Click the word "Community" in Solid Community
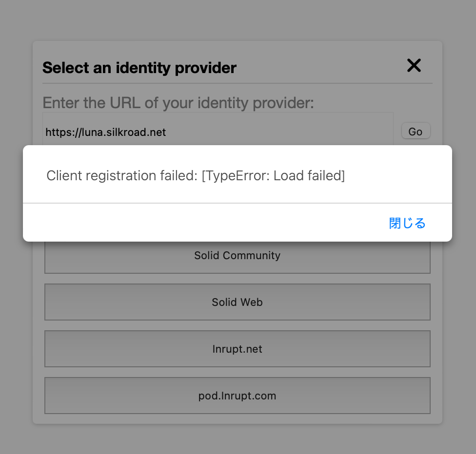The width and height of the screenshot is (476, 454). 251,256
